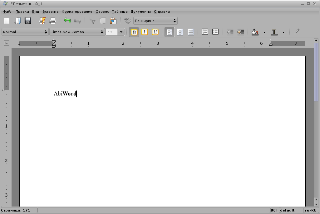320x214 pixels.
Task: Run the abc spell check
Action: coord(128,21)
